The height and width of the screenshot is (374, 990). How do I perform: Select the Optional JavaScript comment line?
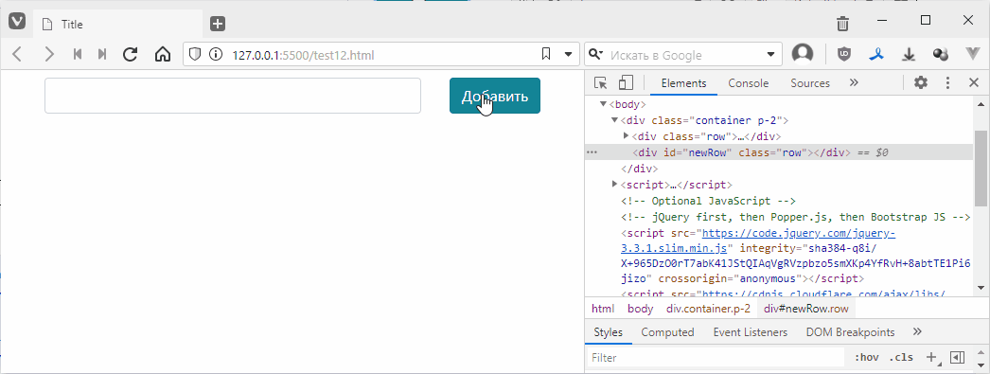(x=708, y=201)
